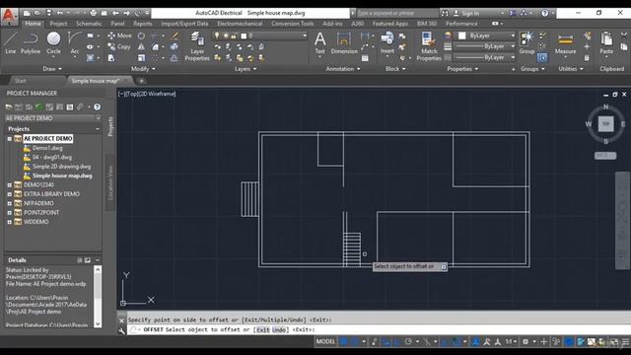631x355 pixels.
Task: Open the Schematic ribbon tab
Action: coord(89,24)
